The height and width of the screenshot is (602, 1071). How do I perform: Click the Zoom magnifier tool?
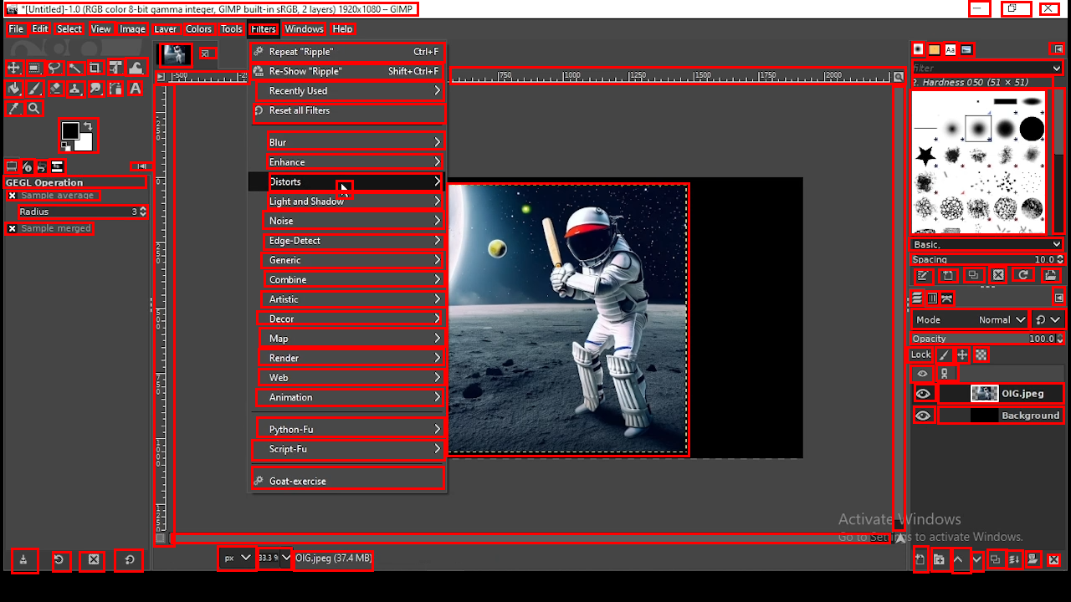(34, 109)
